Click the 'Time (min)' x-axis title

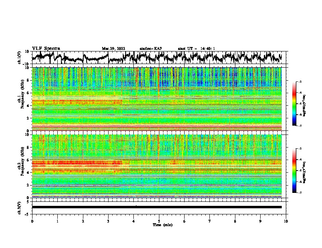163,225
